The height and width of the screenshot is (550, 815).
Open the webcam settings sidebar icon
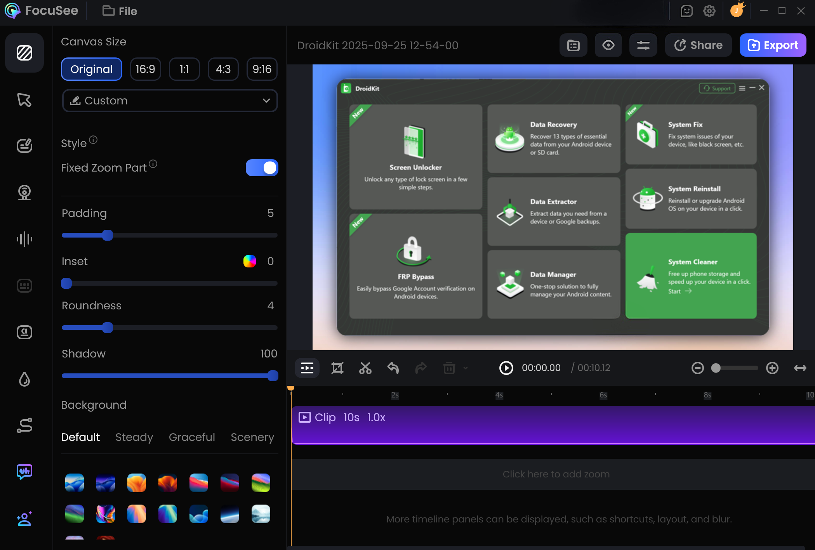24,193
